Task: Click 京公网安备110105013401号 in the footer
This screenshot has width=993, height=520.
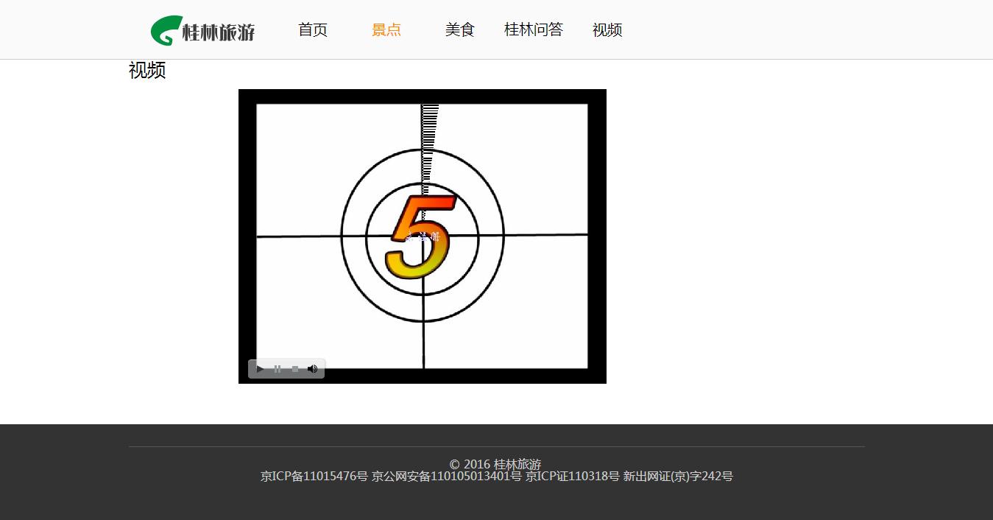Action: [446, 477]
